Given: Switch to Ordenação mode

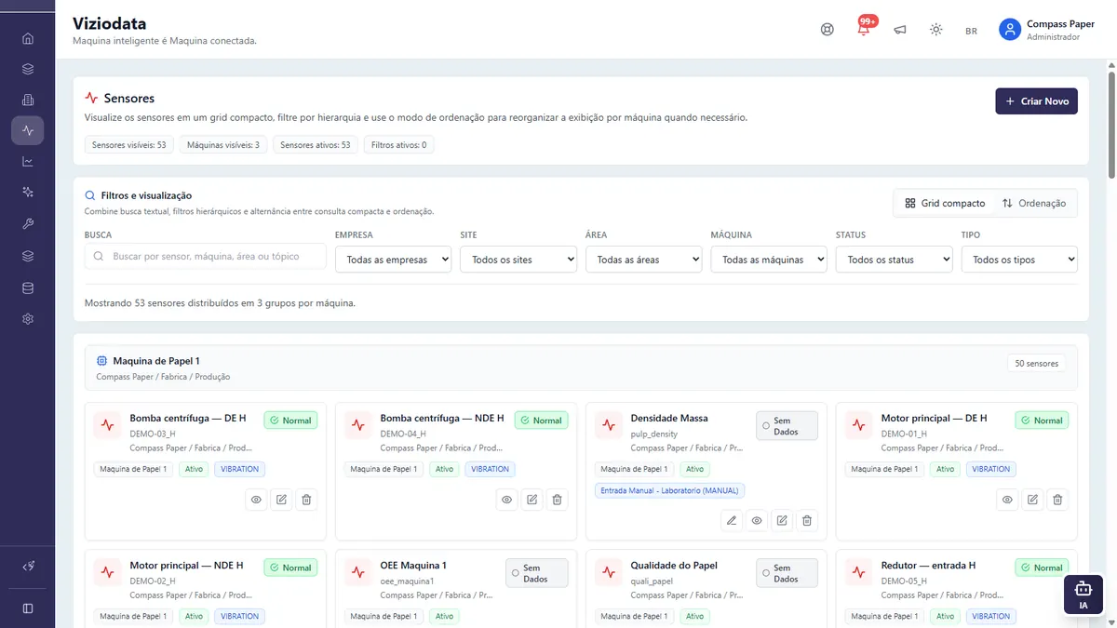Looking at the screenshot, I should point(1034,203).
